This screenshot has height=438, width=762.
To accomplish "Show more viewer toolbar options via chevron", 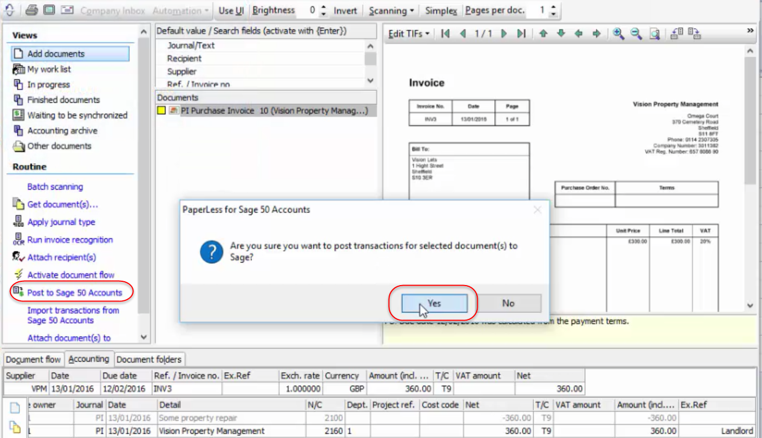I will click(x=751, y=31).
